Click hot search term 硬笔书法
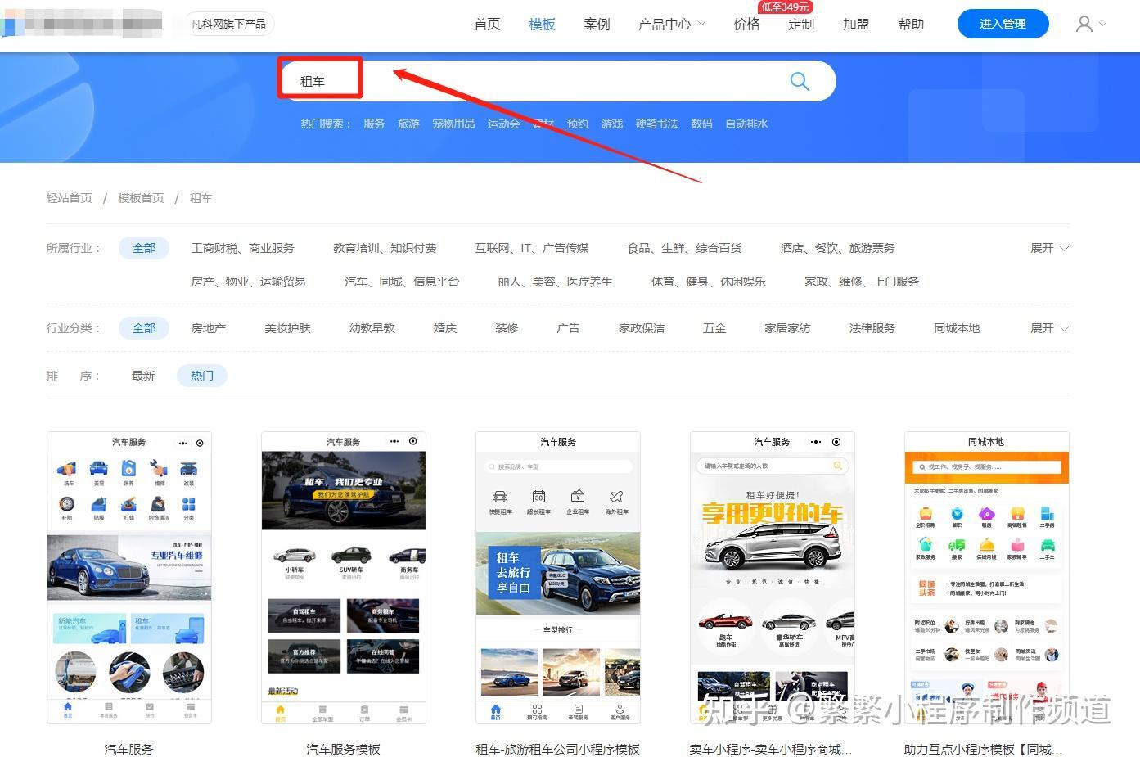The height and width of the screenshot is (757, 1140). coord(656,124)
